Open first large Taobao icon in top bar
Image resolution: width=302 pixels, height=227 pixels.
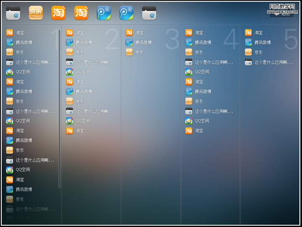pyautogui.click(x=58, y=13)
